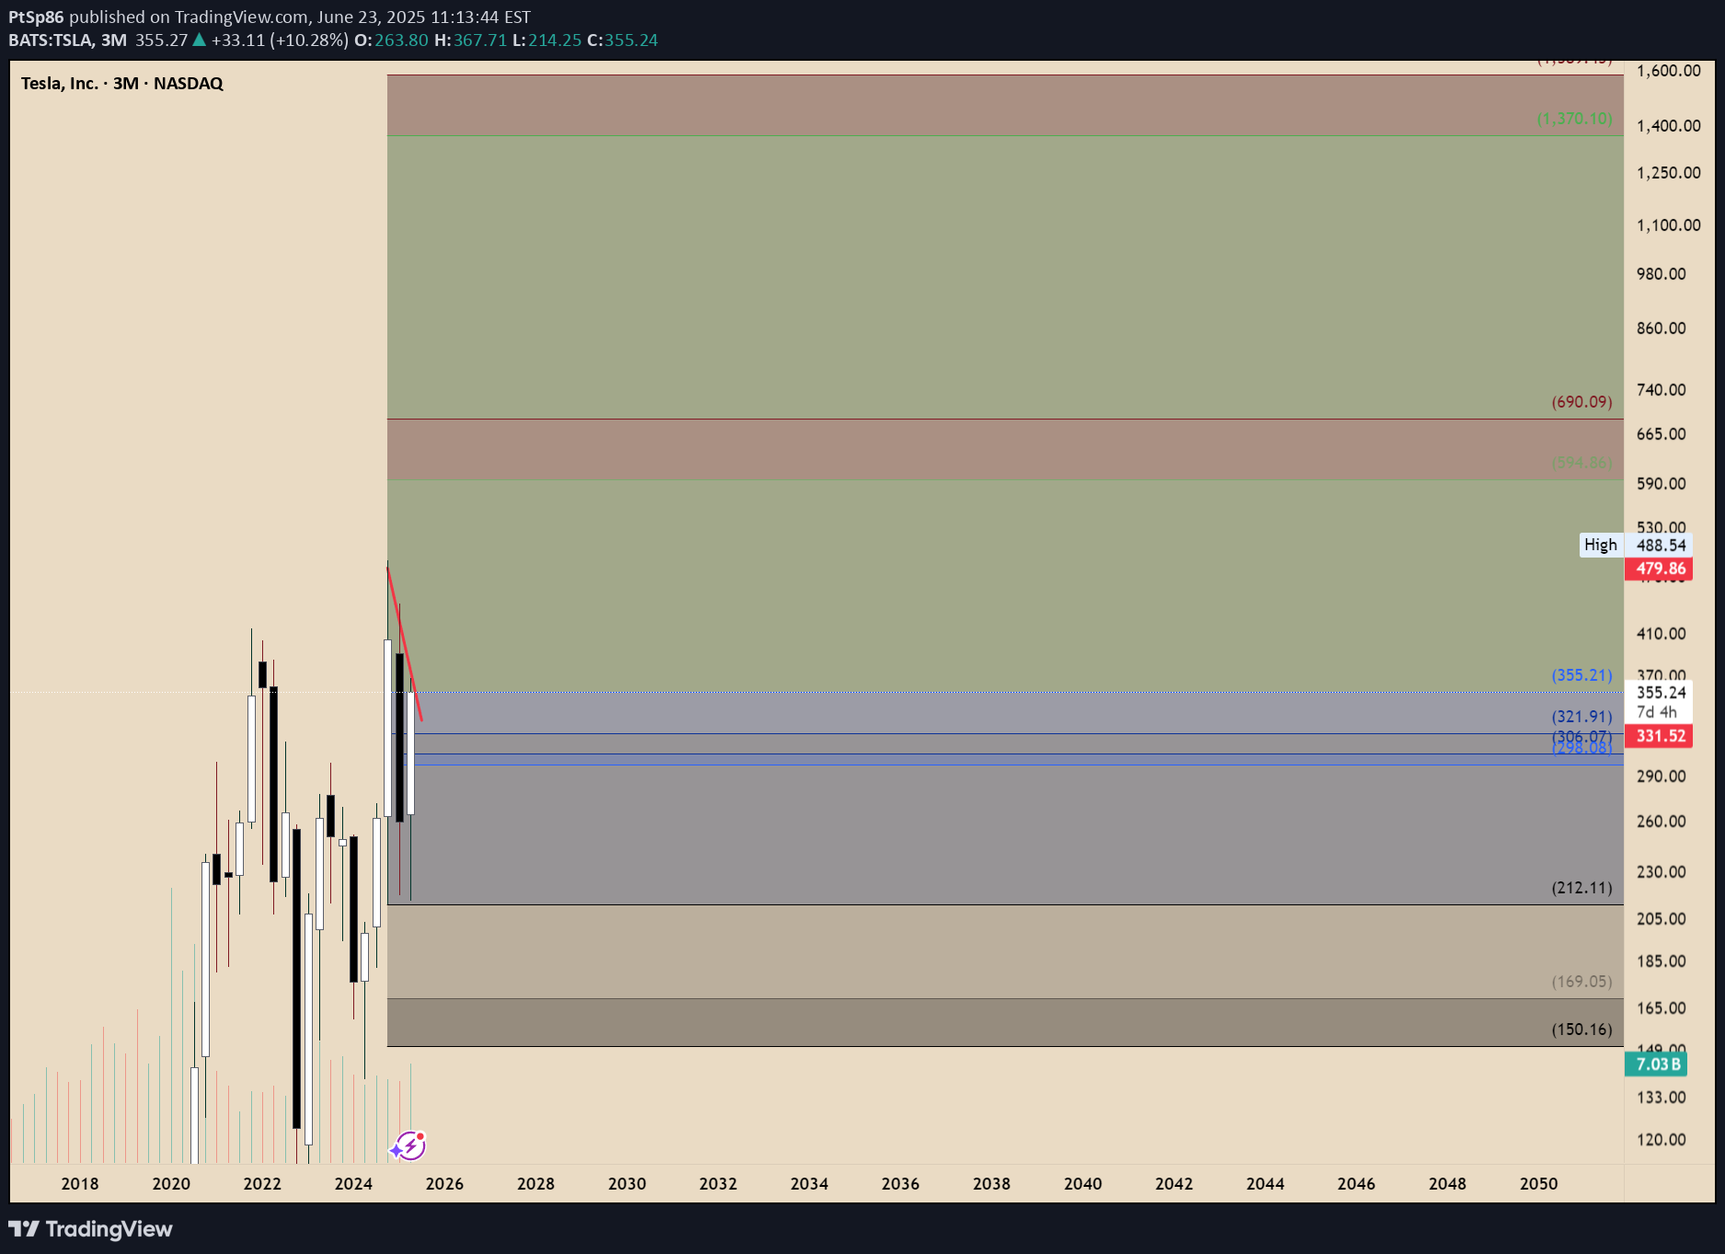This screenshot has width=1725, height=1254.
Task: Click the low value L:214.25
Action: [x=546, y=40]
